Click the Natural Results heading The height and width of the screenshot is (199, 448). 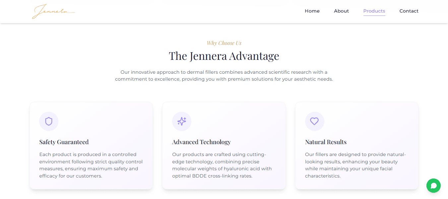tap(326, 142)
